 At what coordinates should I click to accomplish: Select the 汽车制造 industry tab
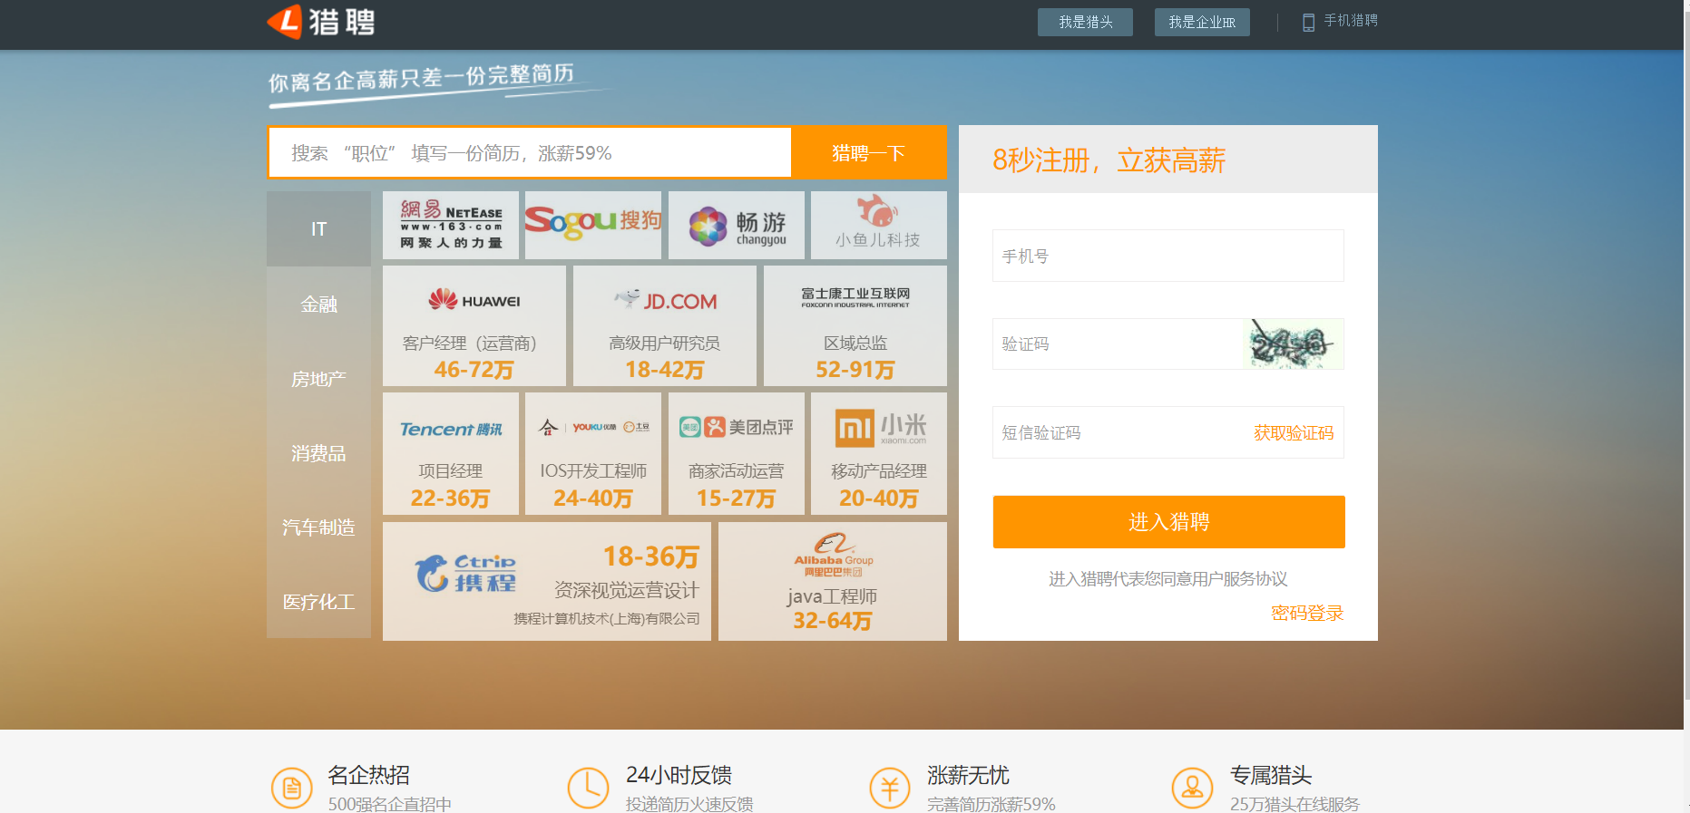click(x=318, y=527)
